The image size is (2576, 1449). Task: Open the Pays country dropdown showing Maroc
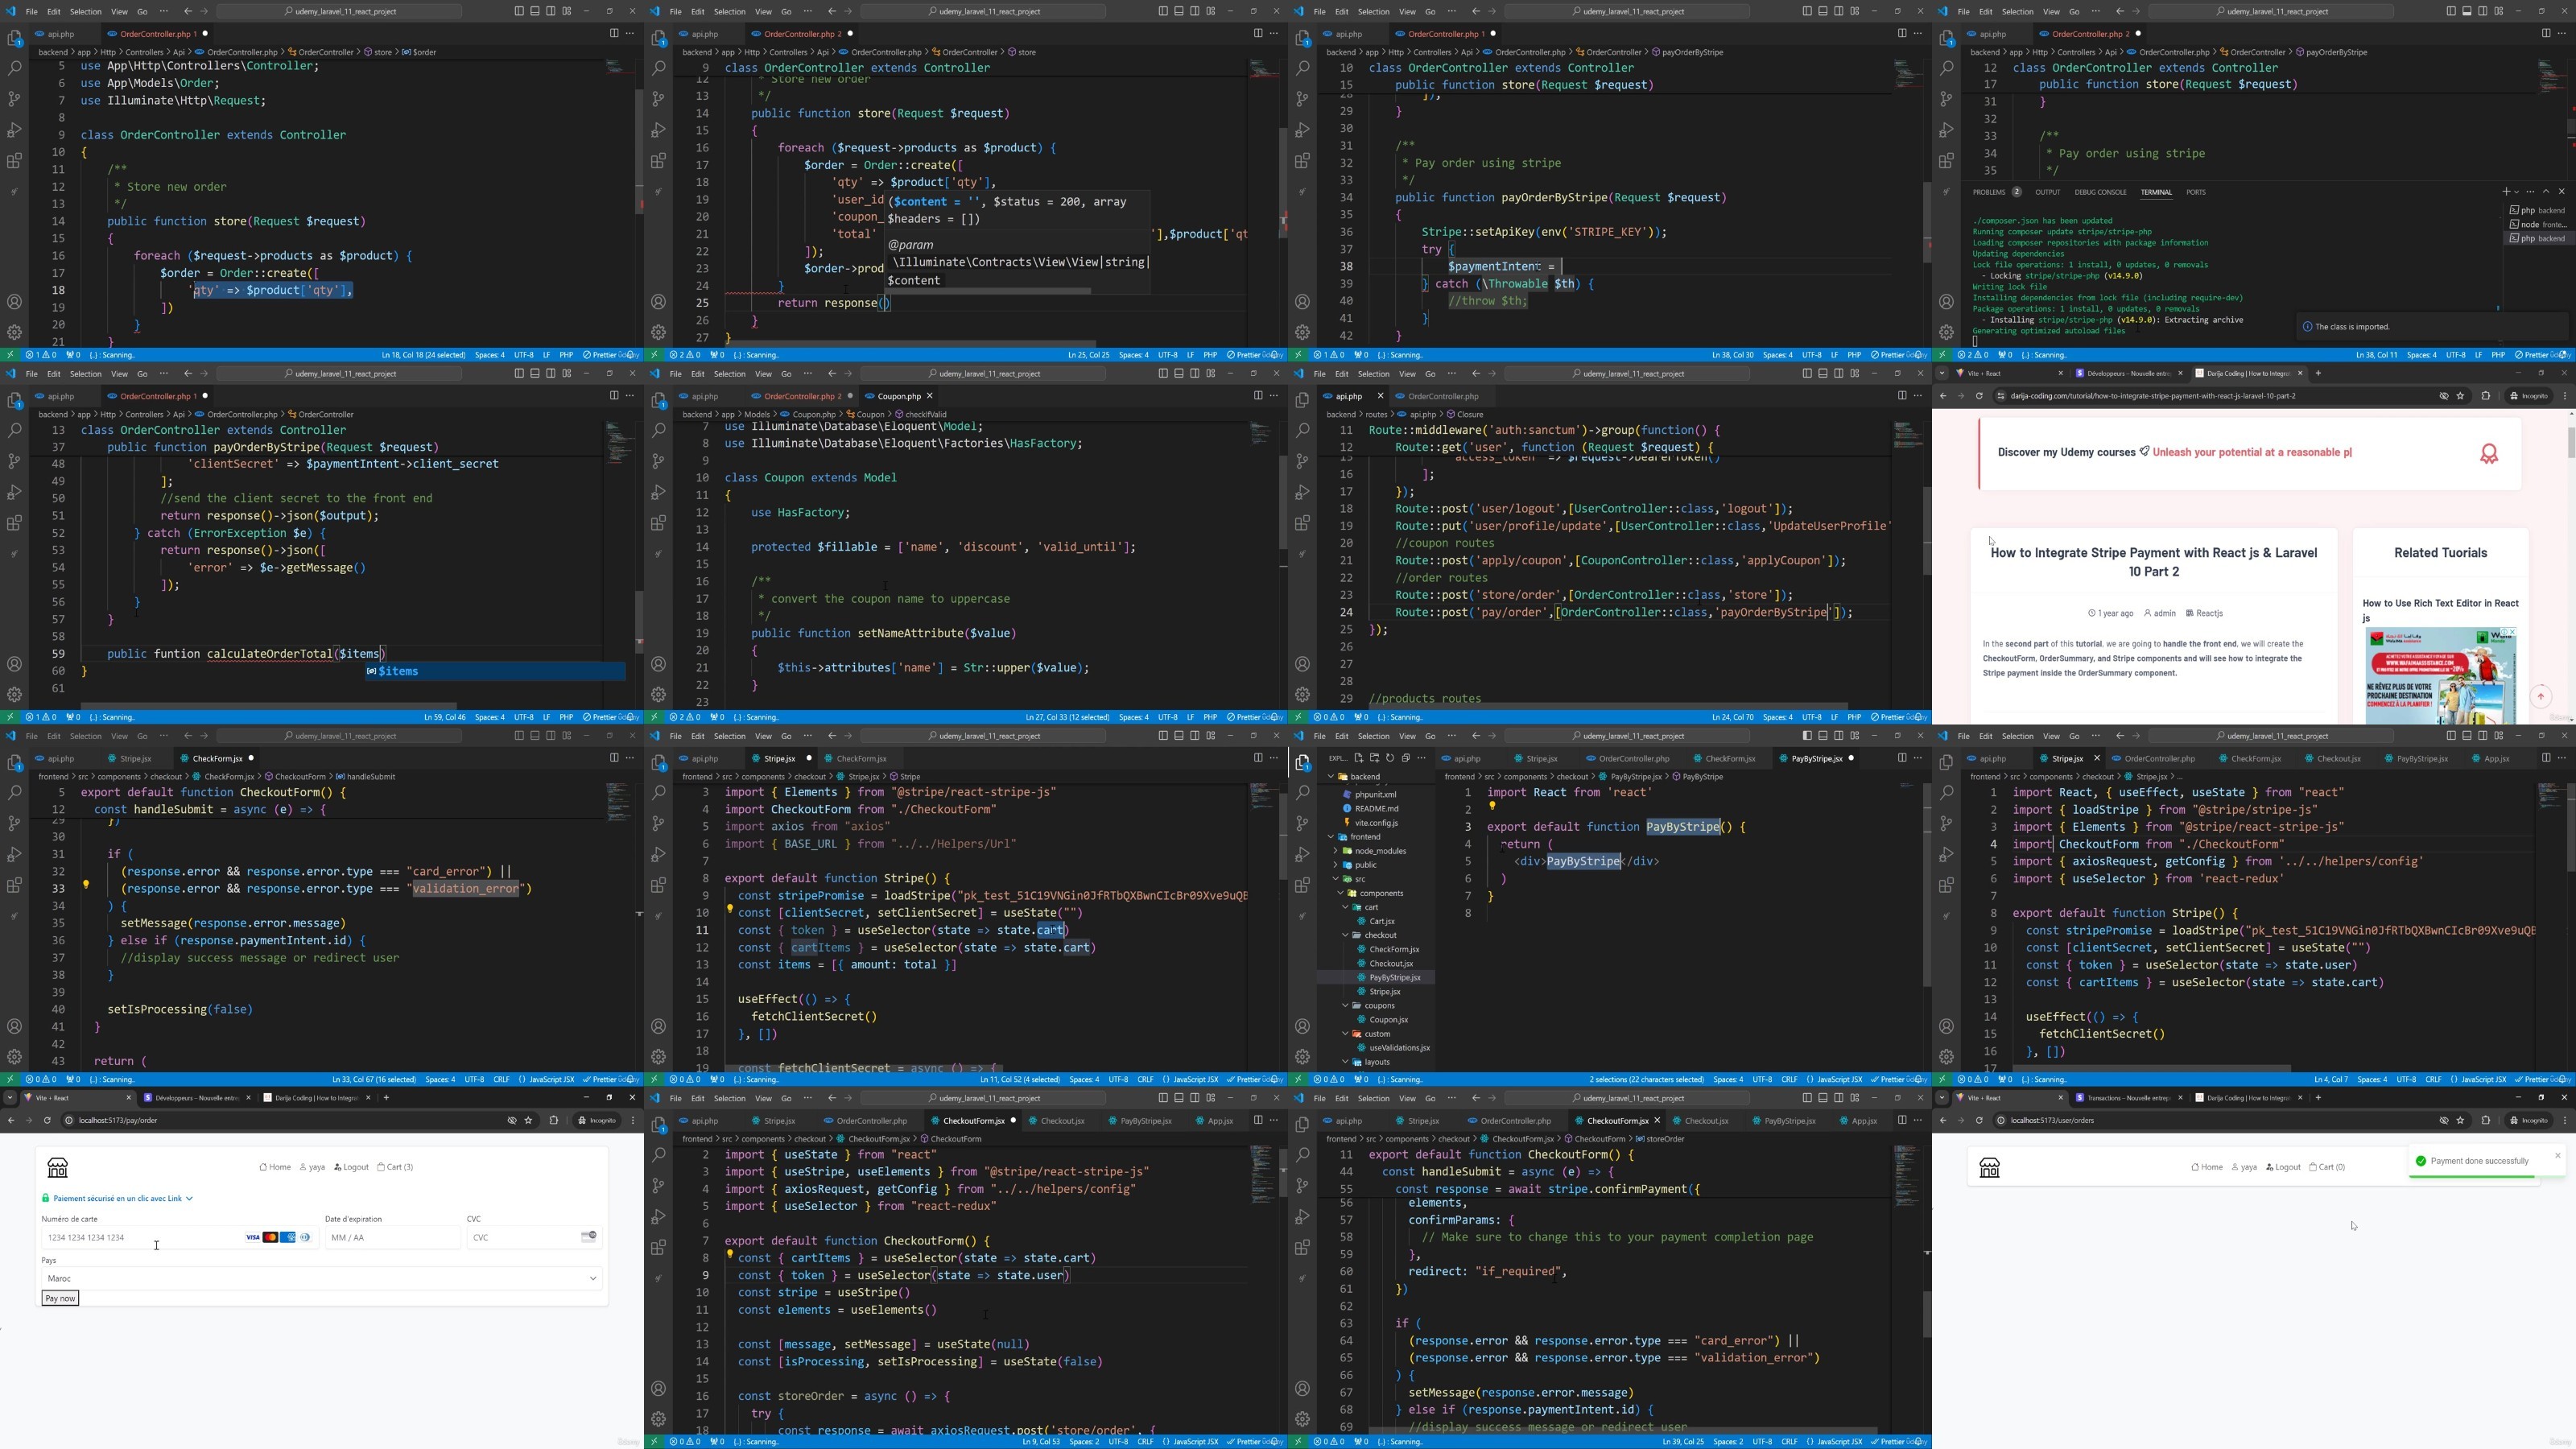[322, 1278]
